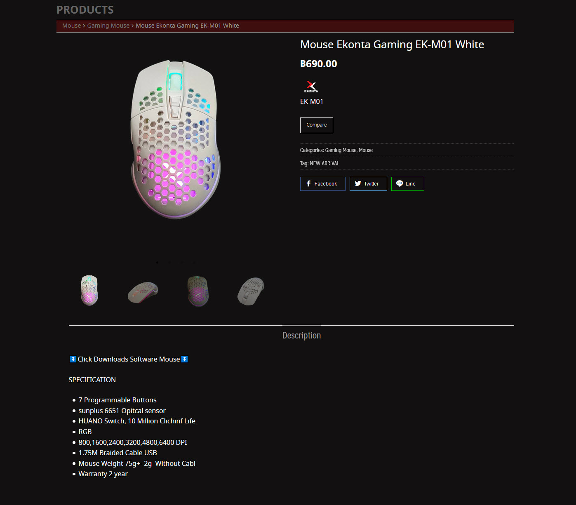Select first carousel dot below product image
The height and width of the screenshot is (505, 576).
pyautogui.click(x=157, y=263)
